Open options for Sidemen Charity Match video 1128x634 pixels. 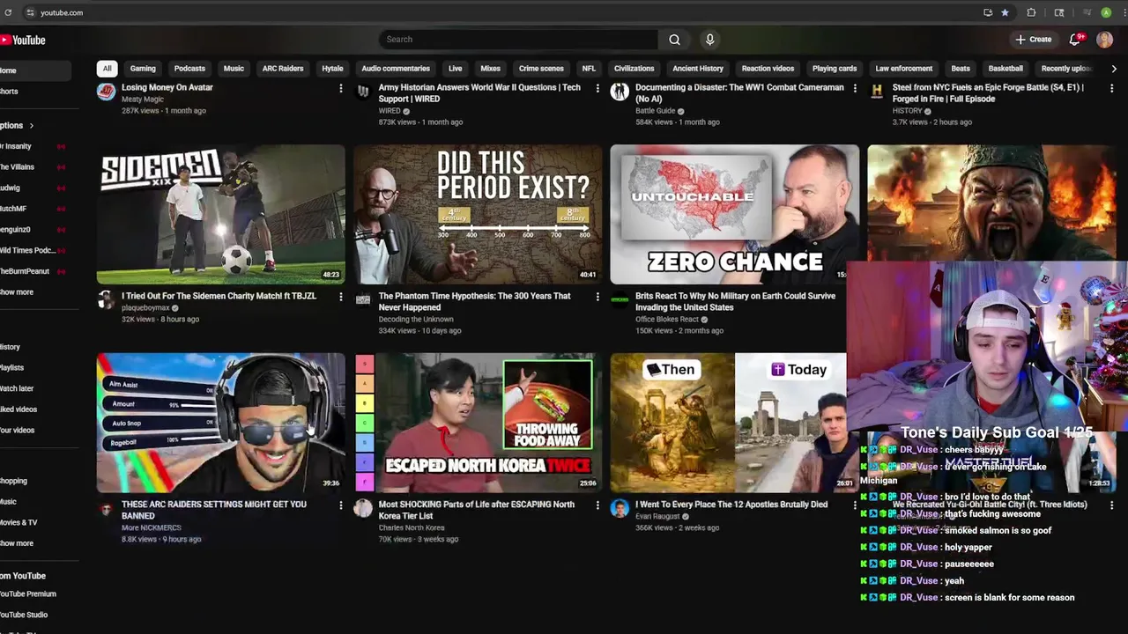[341, 297]
